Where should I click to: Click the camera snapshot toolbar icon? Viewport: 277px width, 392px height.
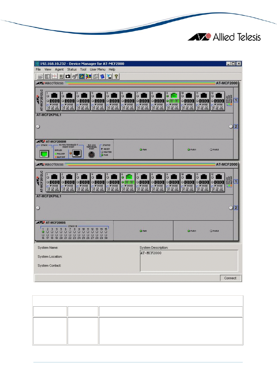(68, 76)
